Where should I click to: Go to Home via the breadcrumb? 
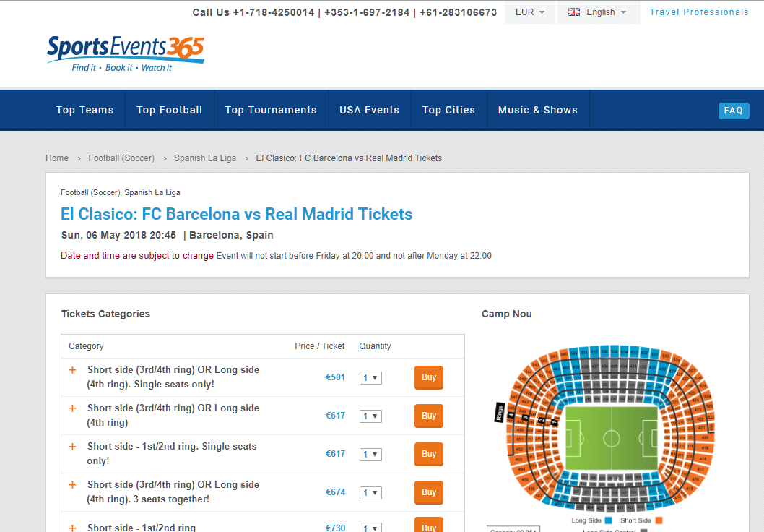click(x=57, y=158)
